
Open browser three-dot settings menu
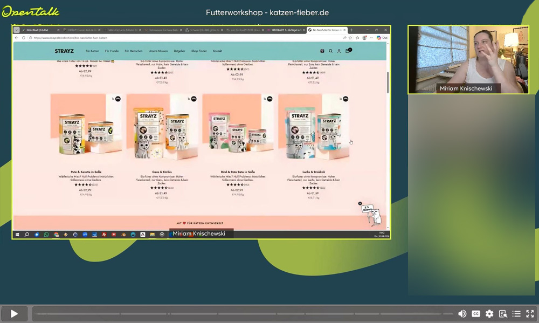[x=371, y=38]
